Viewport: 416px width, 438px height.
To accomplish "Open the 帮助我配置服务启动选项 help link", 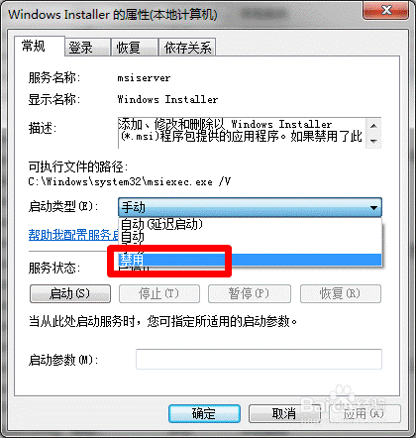I will (73, 235).
